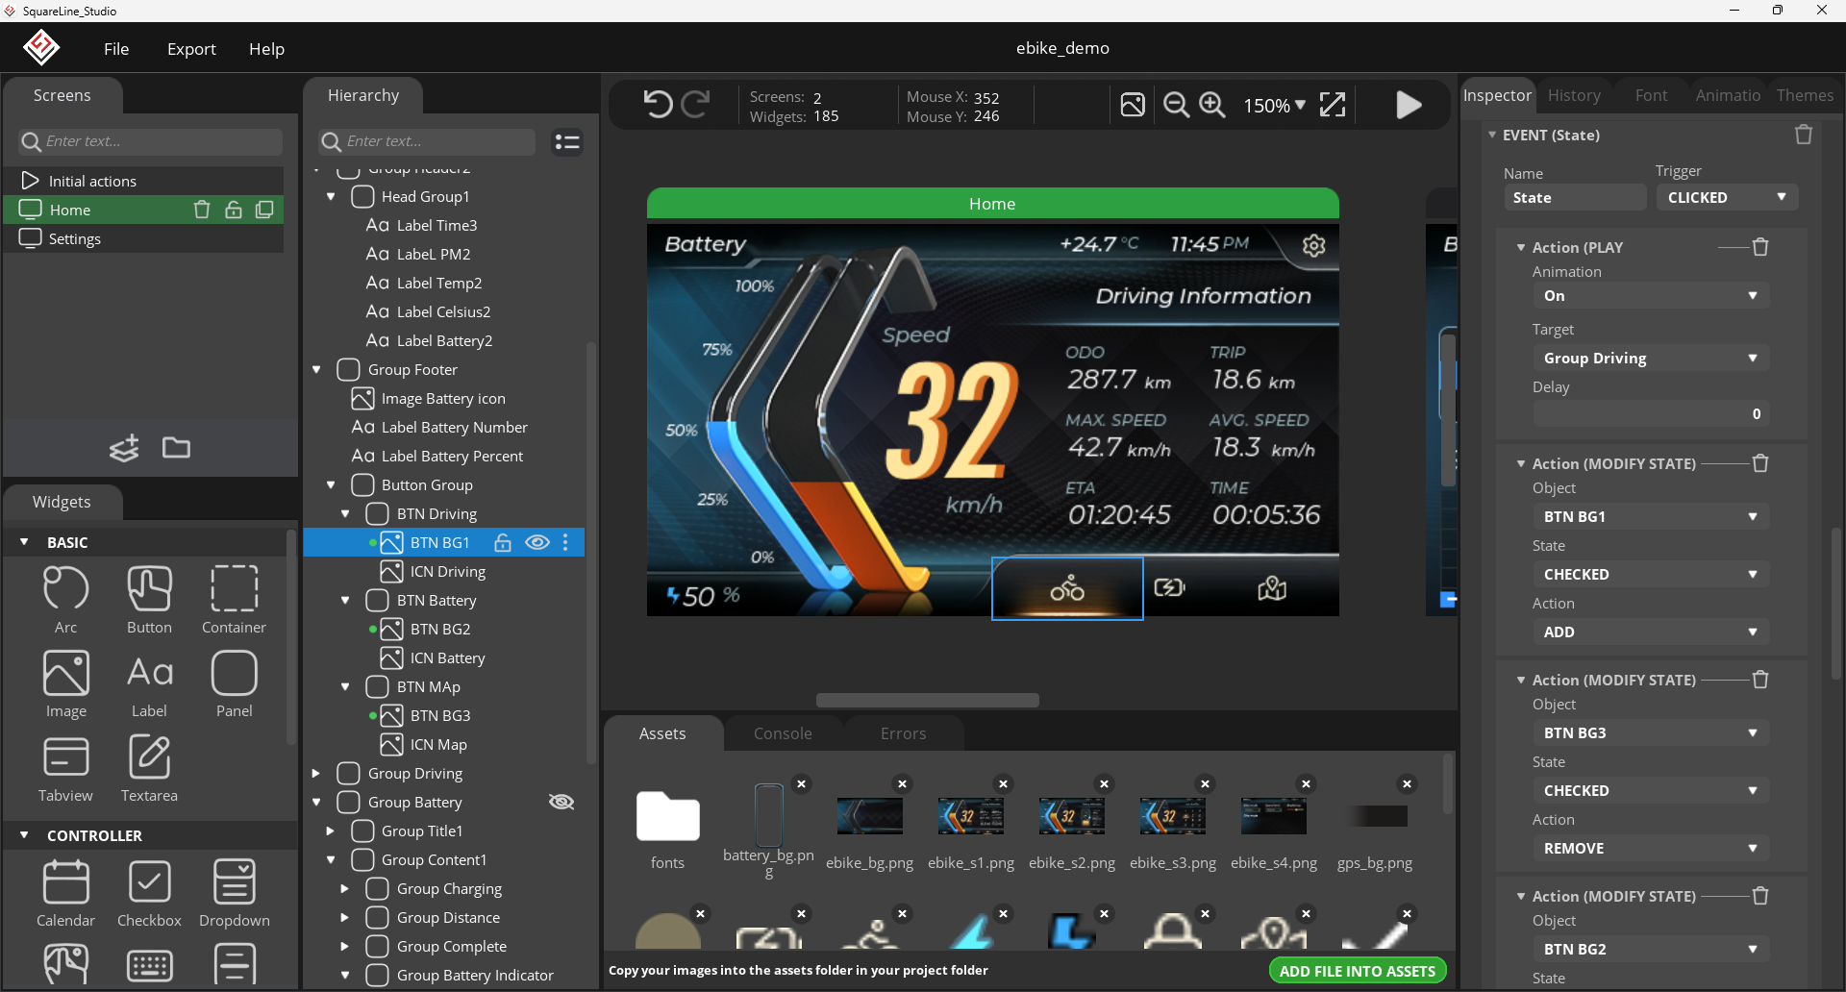Remove the ebike_s4.png asset with its X

(x=1306, y=784)
